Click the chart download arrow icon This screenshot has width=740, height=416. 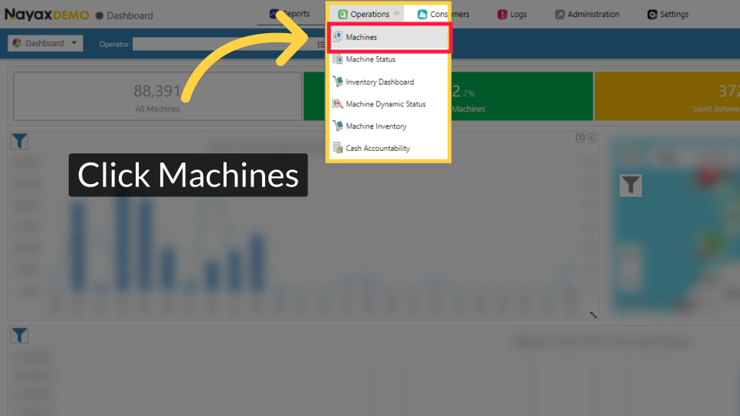click(x=592, y=138)
